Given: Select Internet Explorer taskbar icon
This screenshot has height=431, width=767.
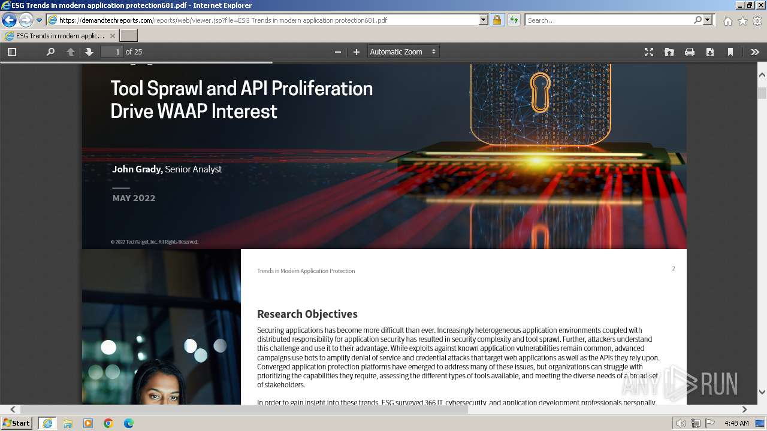Looking at the screenshot, I should click(x=47, y=423).
